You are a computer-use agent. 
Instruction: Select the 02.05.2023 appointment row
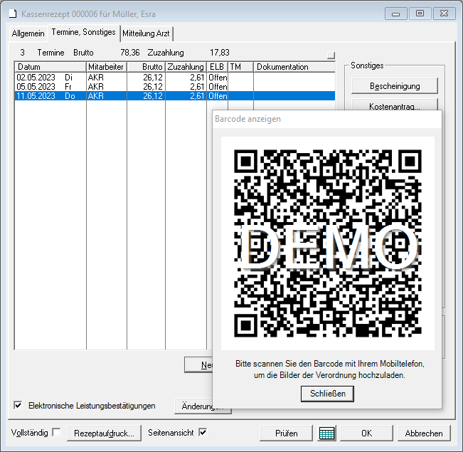pos(175,78)
